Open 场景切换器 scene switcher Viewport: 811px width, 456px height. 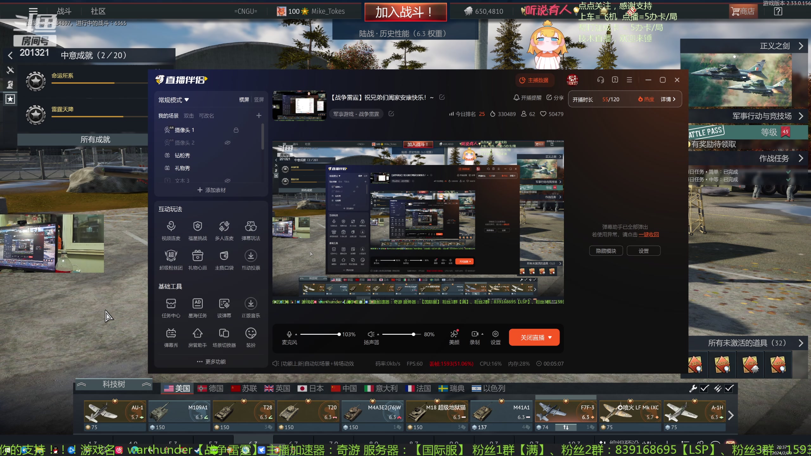224,333
